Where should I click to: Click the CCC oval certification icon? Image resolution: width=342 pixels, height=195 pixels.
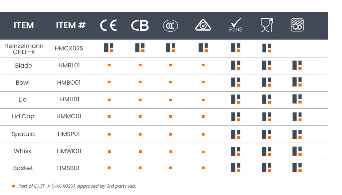point(170,26)
